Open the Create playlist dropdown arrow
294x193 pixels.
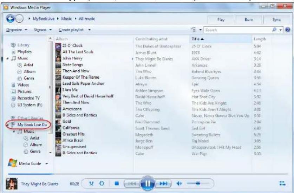90,30
